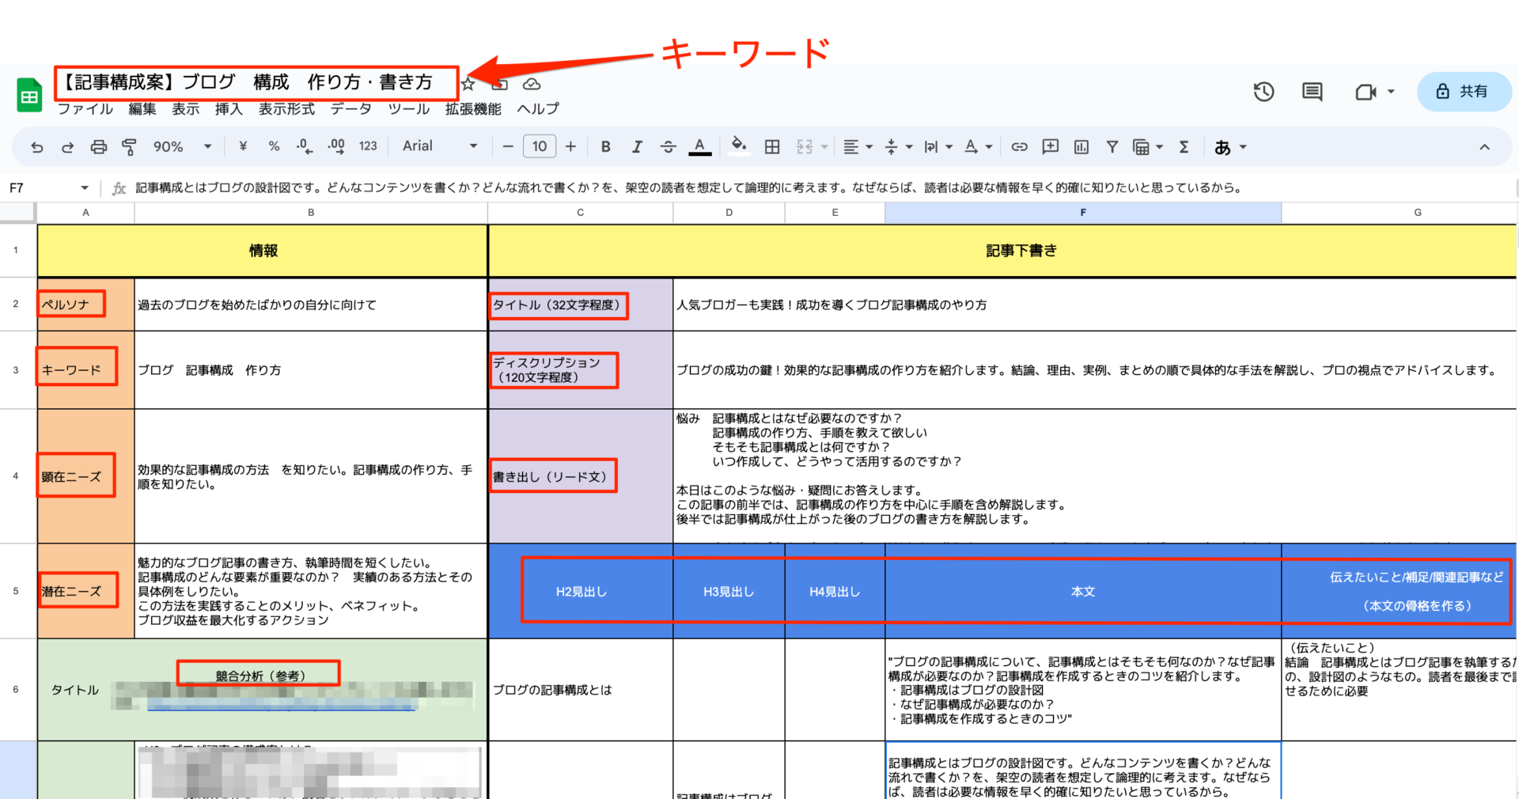
Task: Format the cell as currency yen
Action: (243, 146)
